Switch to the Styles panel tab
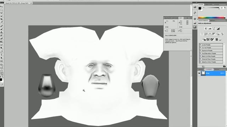 pyautogui.click(x=217, y=5)
